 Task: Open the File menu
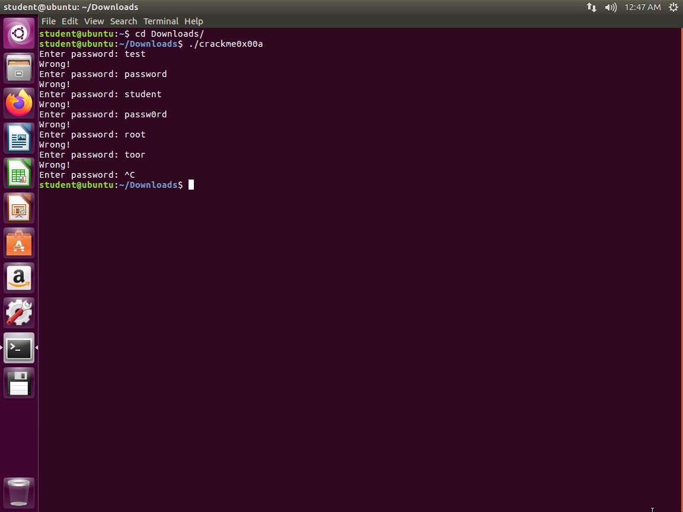[49, 21]
